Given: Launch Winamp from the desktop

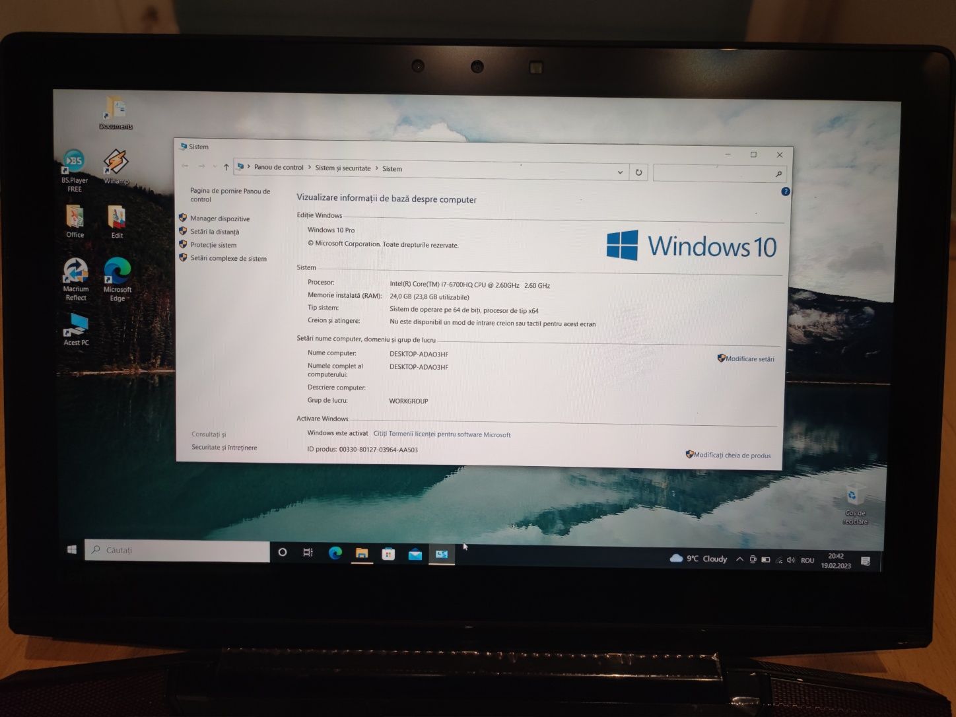Looking at the screenshot, I should click(116, 167).
